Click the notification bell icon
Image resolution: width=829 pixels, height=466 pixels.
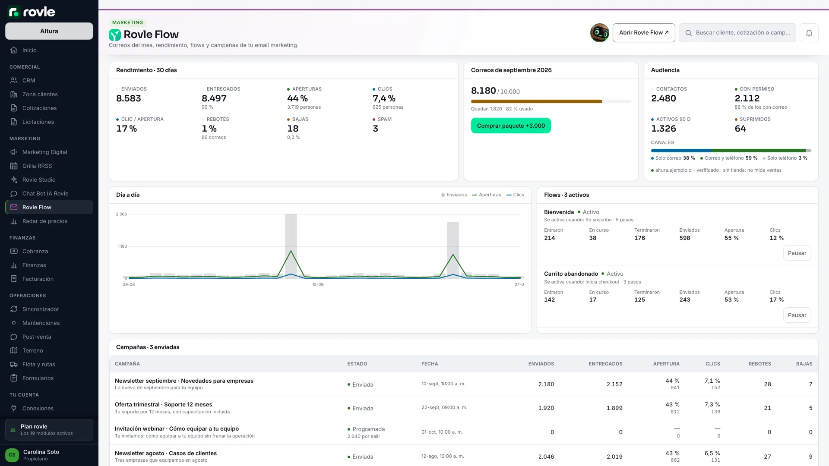pyautogui.click(x=809, y=33)
